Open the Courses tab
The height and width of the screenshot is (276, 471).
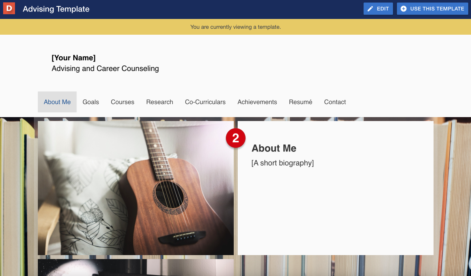123,102
